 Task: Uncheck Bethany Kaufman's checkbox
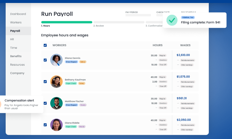pos(45,82)
